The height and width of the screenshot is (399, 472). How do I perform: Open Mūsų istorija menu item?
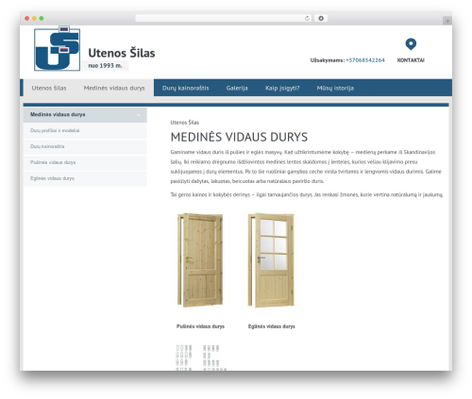[335, 88]
